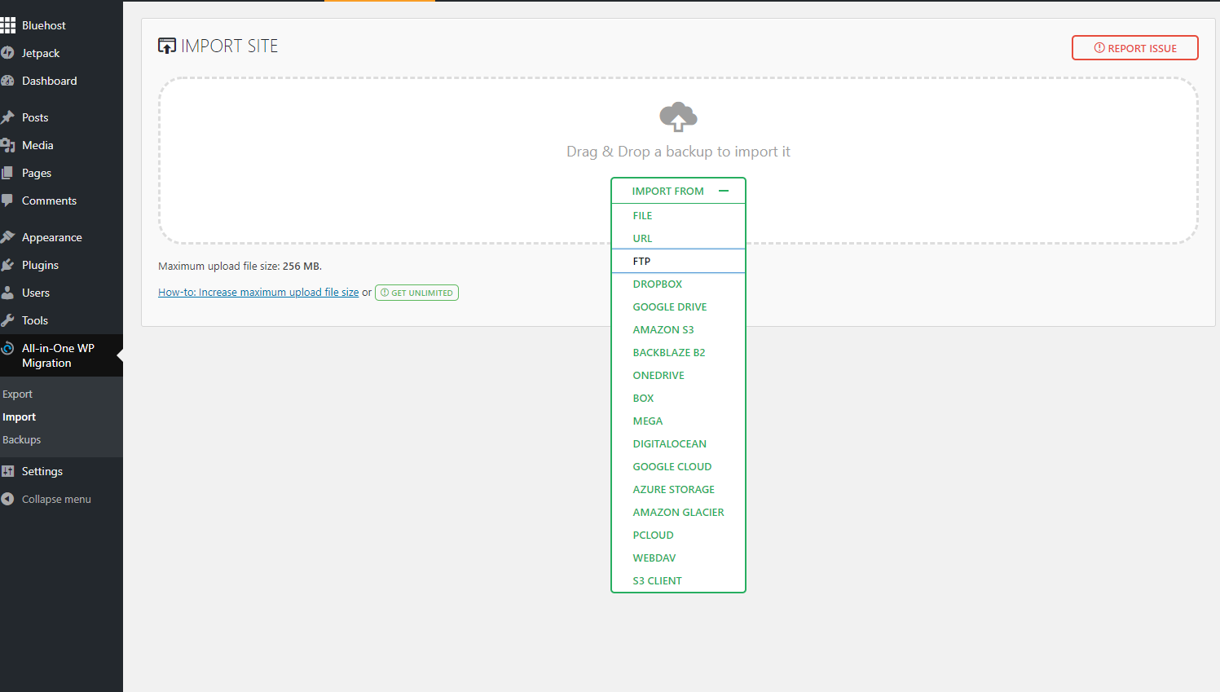The height and width of the screenshot is (692, 1220).
Task: Click the Bluehost grid icon
Action: tap(7, 25)
